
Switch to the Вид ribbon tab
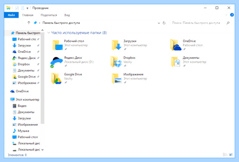pyautogui.click(x=67, y=15)
